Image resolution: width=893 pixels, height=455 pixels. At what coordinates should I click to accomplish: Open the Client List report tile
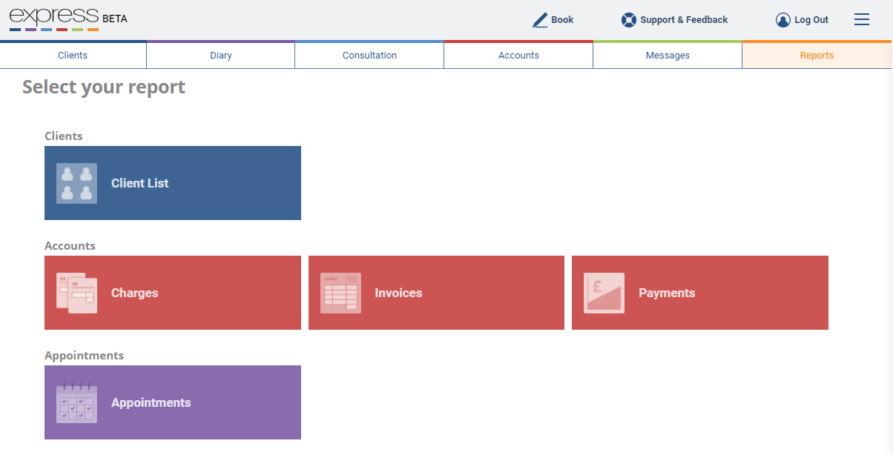pyautogui.click(x=173, y=183)
